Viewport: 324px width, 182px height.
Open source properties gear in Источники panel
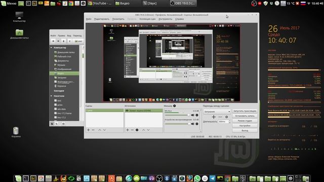[x=137, y=130]
